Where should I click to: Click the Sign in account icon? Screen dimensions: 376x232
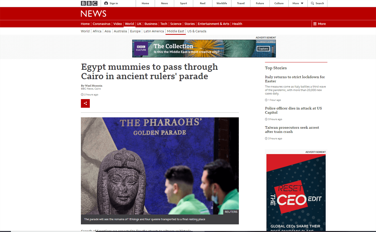tap(106, 3)
